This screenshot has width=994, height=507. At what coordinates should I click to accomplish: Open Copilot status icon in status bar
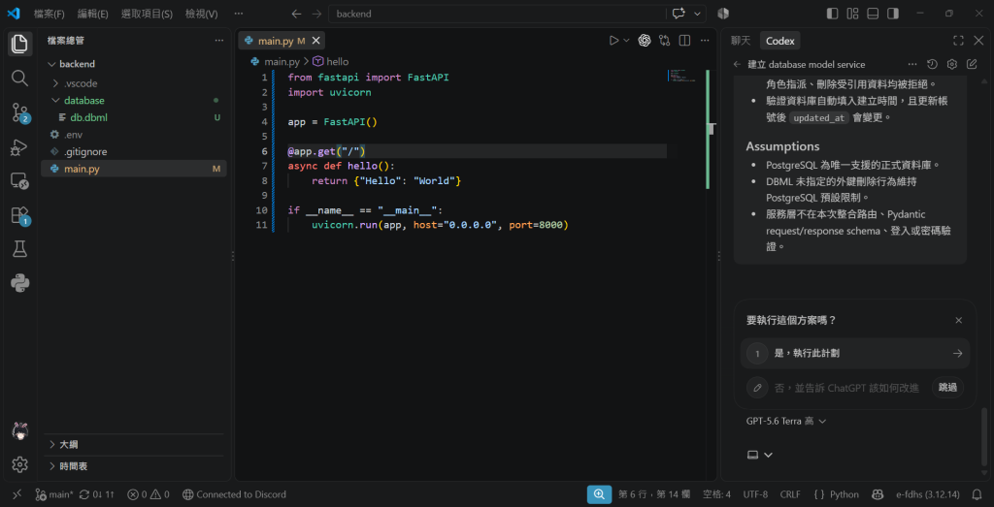coord(878,494)
